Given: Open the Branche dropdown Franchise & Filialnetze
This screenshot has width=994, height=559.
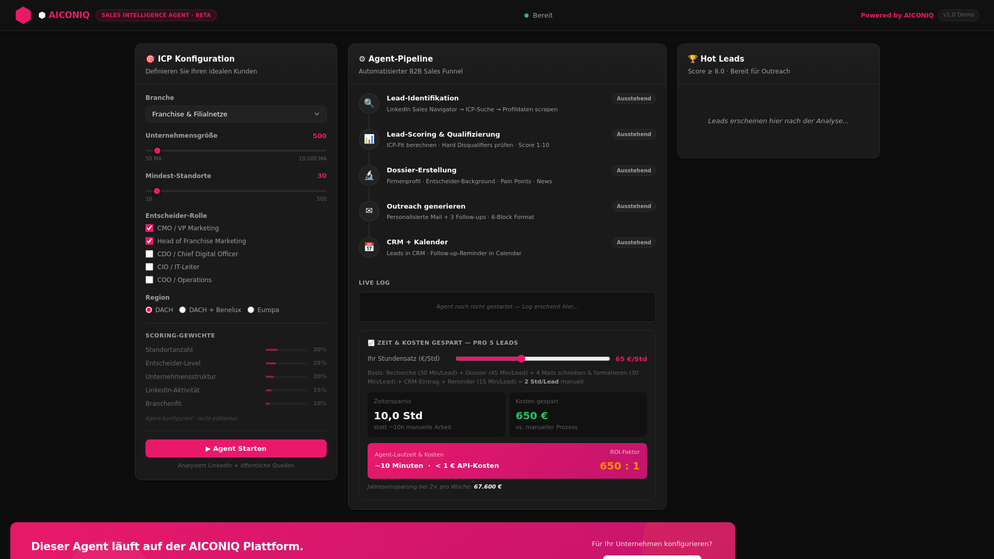Looking at the screenshot, I should point(236,114).
